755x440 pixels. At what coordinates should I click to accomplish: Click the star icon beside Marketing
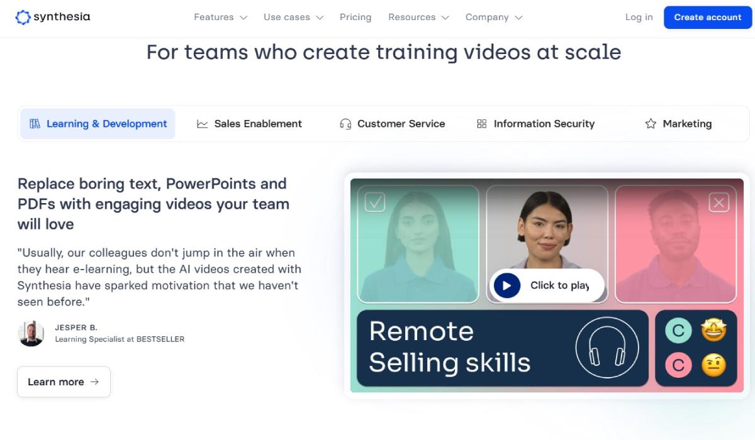(x=651, y=124)
